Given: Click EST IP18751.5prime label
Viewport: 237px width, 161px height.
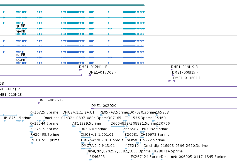Looking at the screenshot, I should [18, 118].
